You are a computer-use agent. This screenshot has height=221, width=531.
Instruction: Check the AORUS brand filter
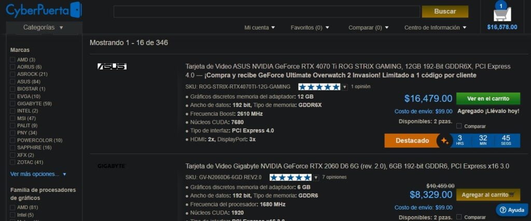pyautogui.click(x=12, y=67)
